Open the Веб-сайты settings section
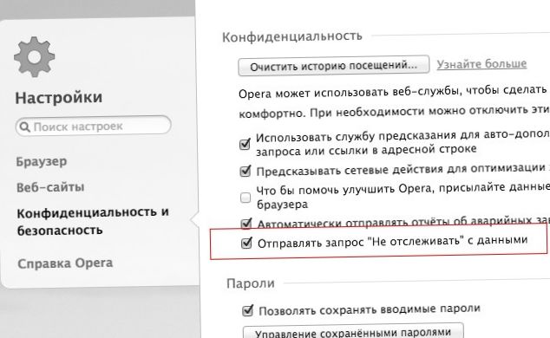Image resolution: width=550 pixels, height=338 pixels. pos(50,187)
